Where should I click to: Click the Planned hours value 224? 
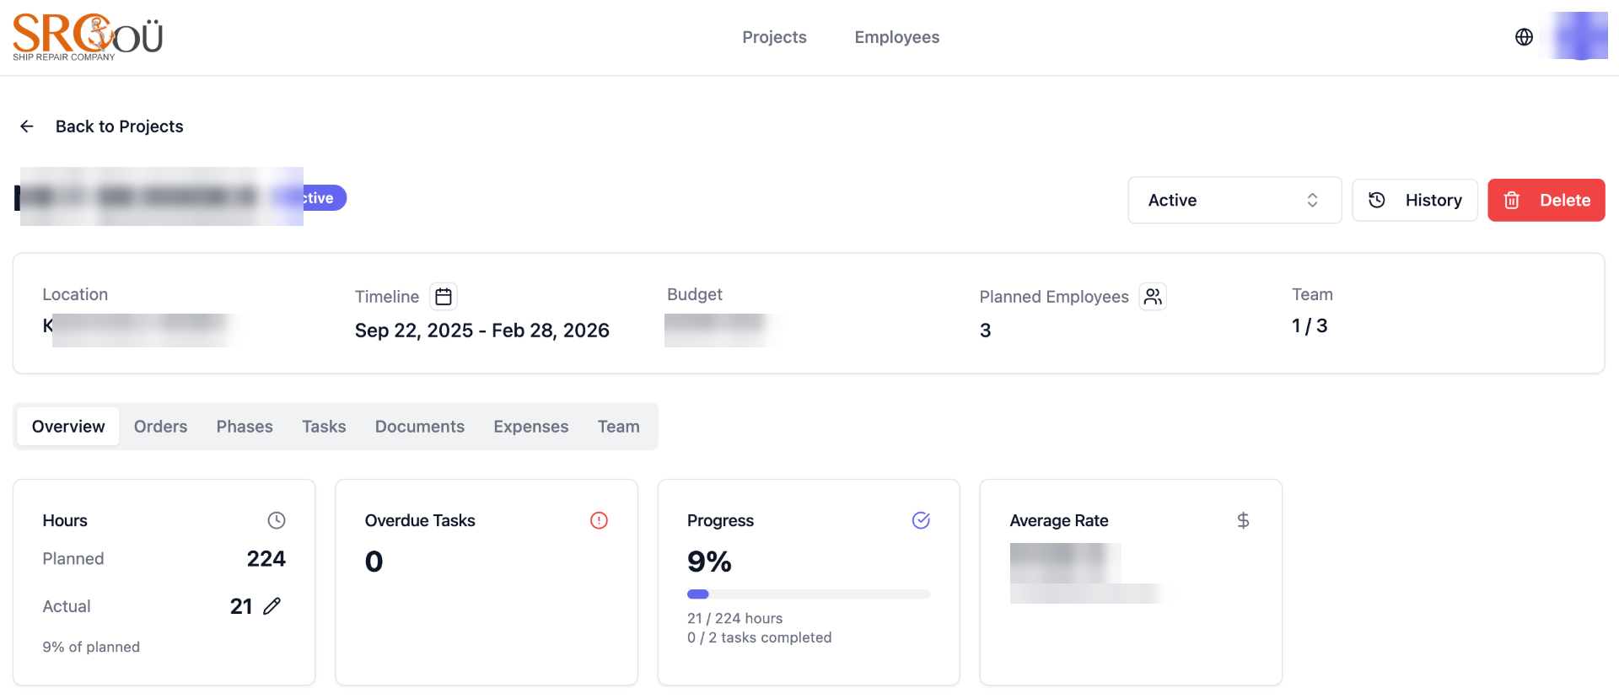click(266, 559)
